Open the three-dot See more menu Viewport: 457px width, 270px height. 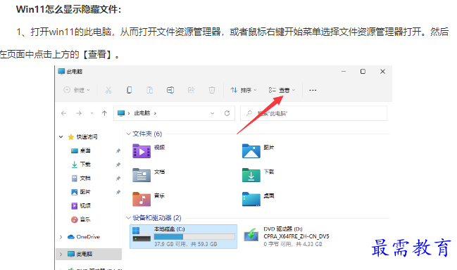click(x=313, y=90)
